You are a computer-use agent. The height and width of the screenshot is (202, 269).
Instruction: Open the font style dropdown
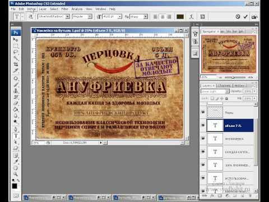(x=90, y=17)
